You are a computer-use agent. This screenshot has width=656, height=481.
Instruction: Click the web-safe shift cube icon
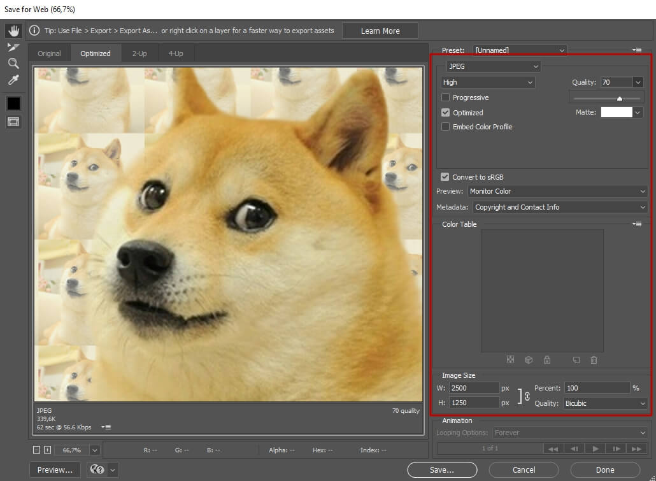pyautogui.click(x=529, y=359)
